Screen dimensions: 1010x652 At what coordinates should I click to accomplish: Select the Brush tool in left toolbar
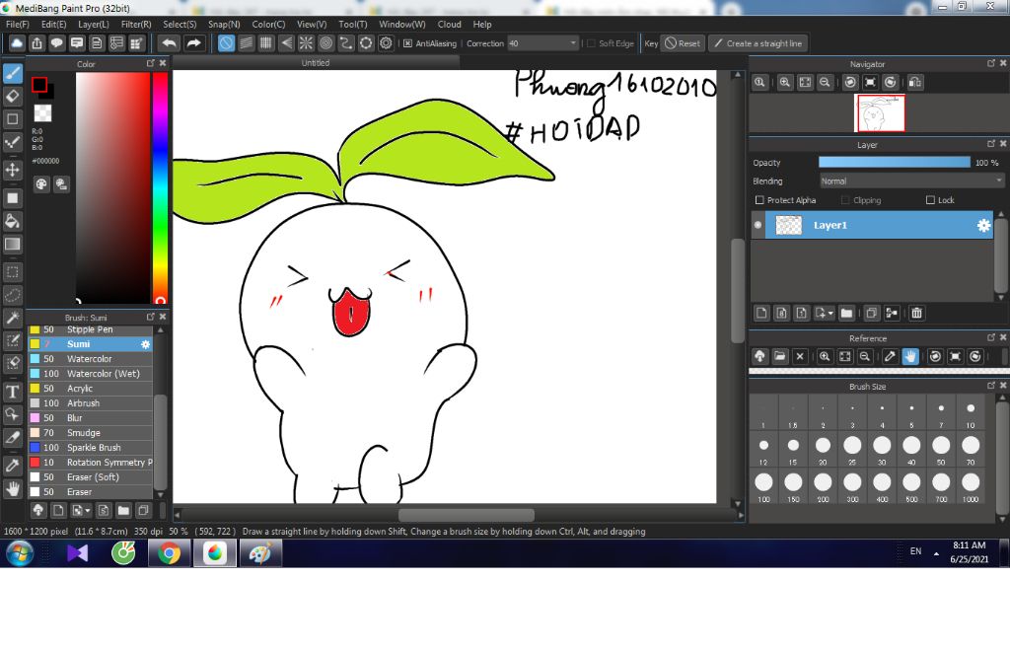(x=12, y=73)
